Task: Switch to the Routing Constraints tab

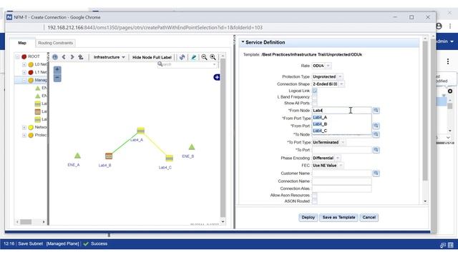Action: (56, 43)
